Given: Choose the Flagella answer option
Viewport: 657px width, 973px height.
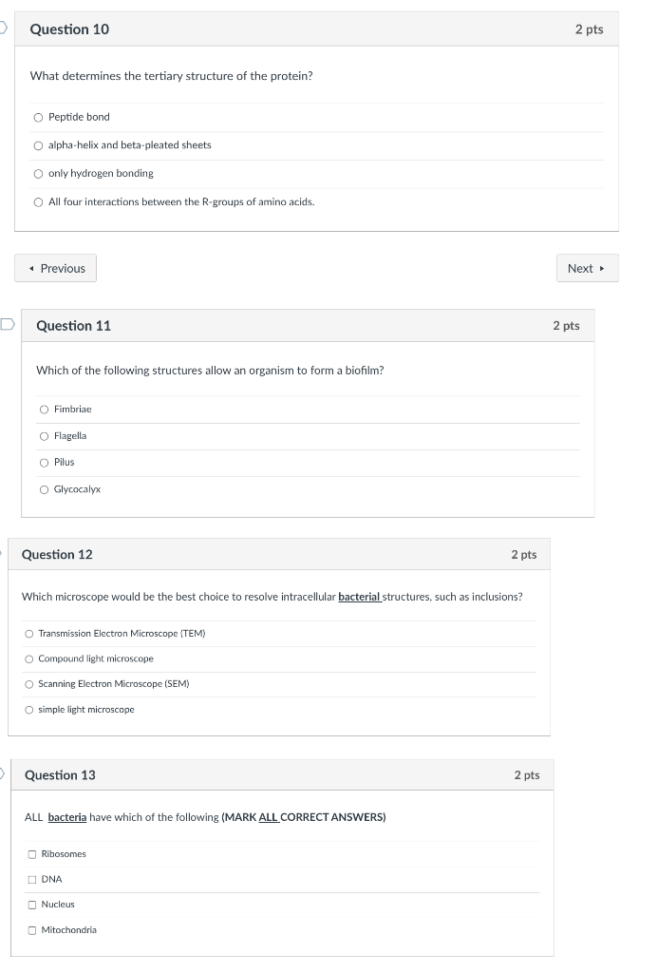Looking at the screenshot, I should tap(44, 435).
